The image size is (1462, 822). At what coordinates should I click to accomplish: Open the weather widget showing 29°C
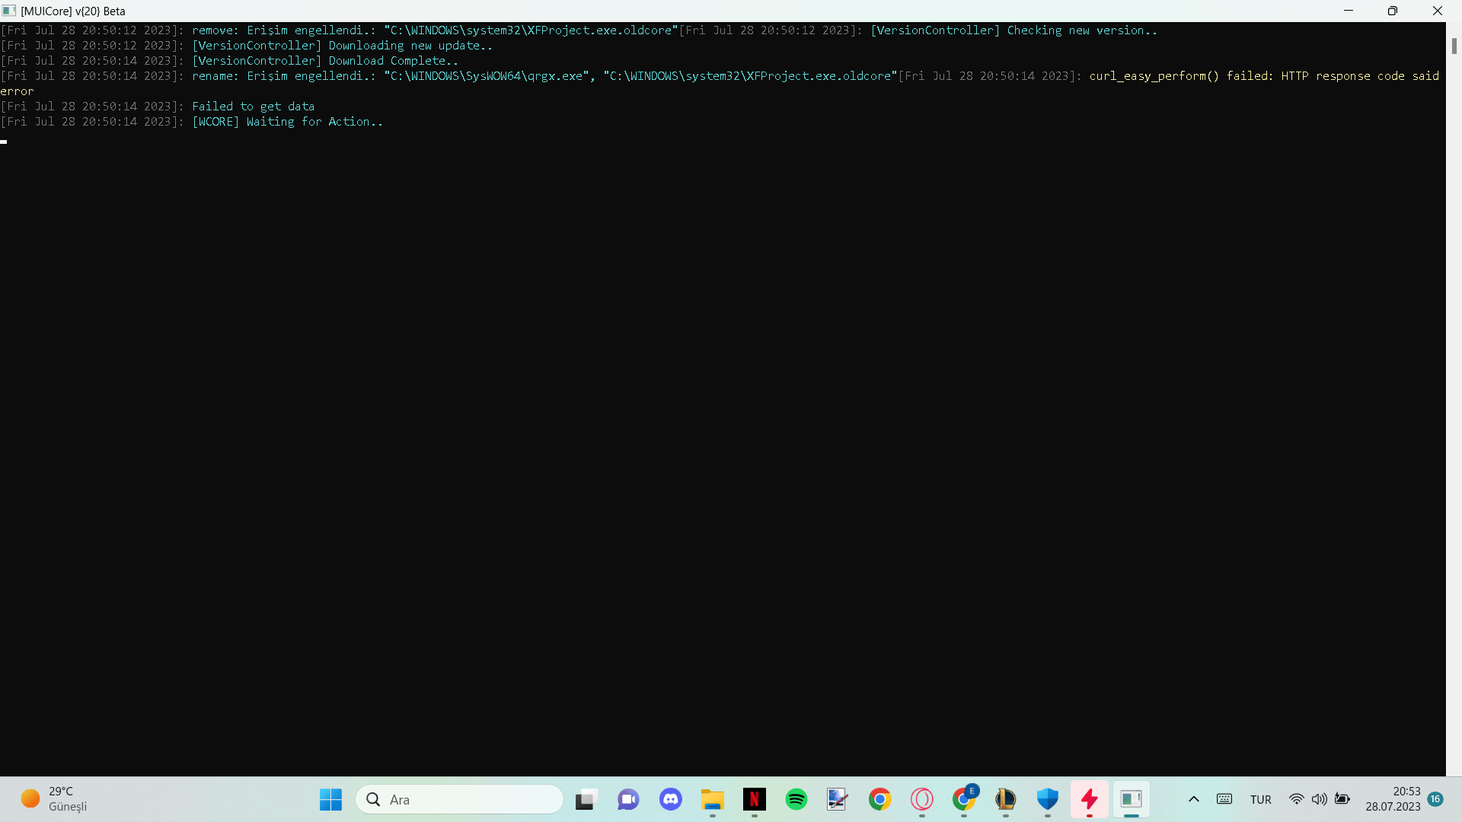55,799
